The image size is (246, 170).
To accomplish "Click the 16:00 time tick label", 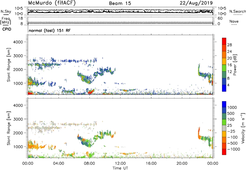I will tap(151, 164).
